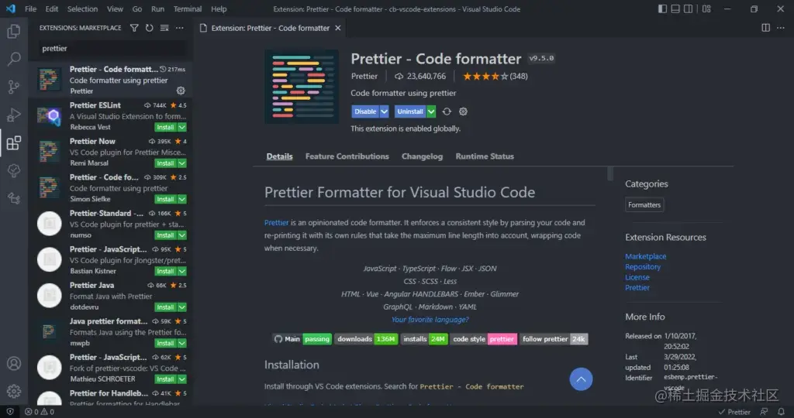The image size is (794, 418).
Task: Open Install dropdown for Prettier Now
Action: click(x=182, y=163)
